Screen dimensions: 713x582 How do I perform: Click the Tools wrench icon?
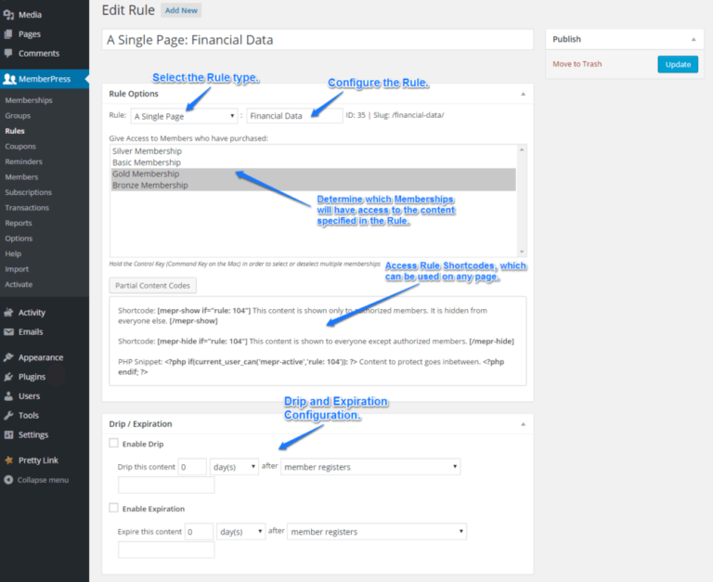[x=8, y=415]
